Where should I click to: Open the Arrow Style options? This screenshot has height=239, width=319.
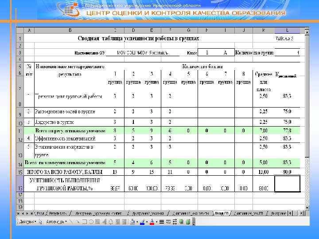click(x=175, y=222)
